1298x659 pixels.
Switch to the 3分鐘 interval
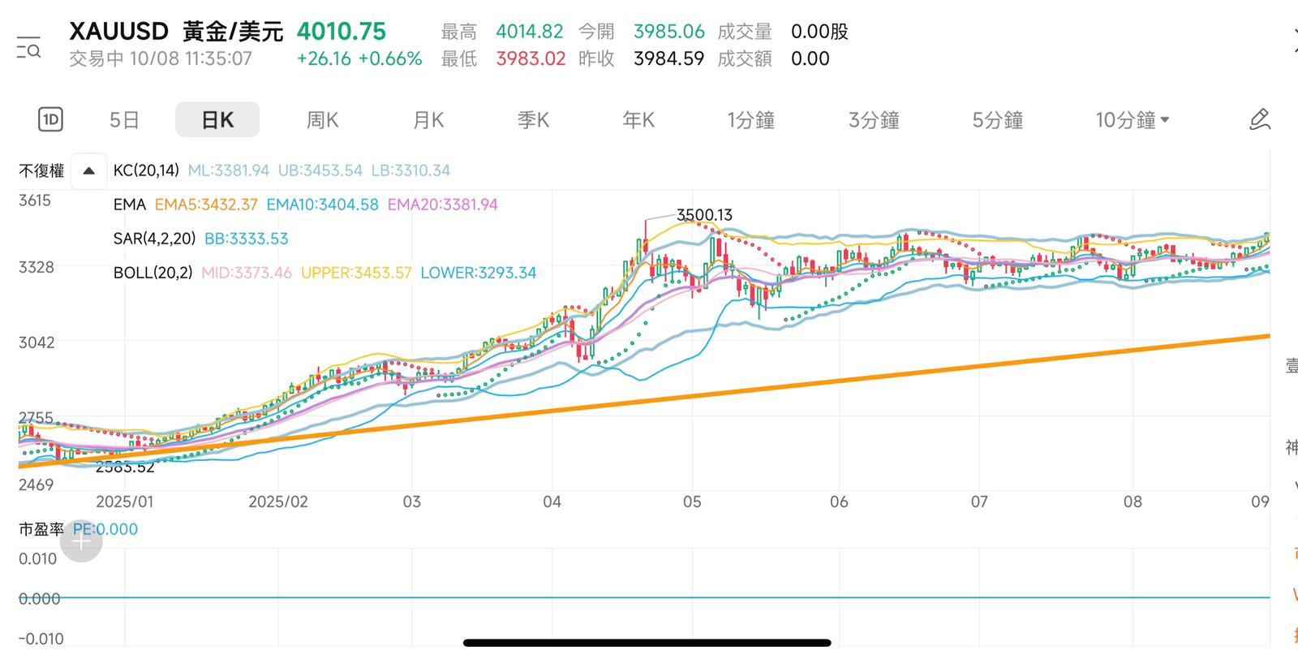[874, 120]
